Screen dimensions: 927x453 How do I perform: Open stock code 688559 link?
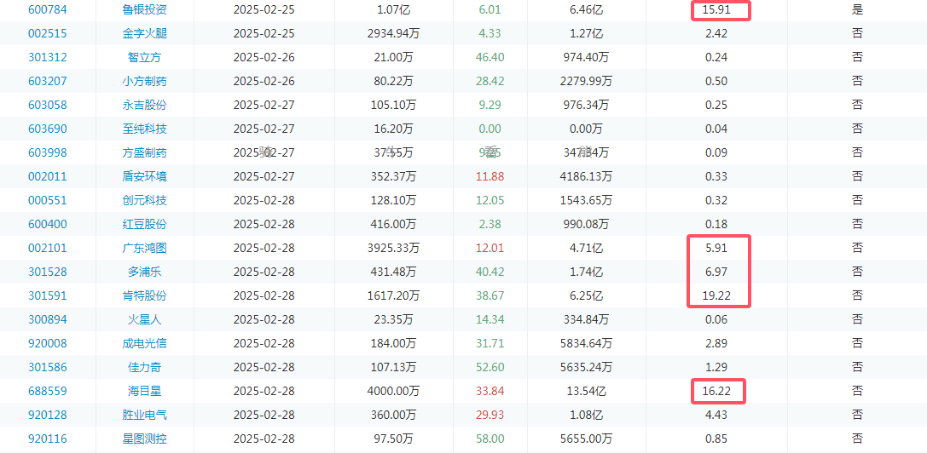47,391
